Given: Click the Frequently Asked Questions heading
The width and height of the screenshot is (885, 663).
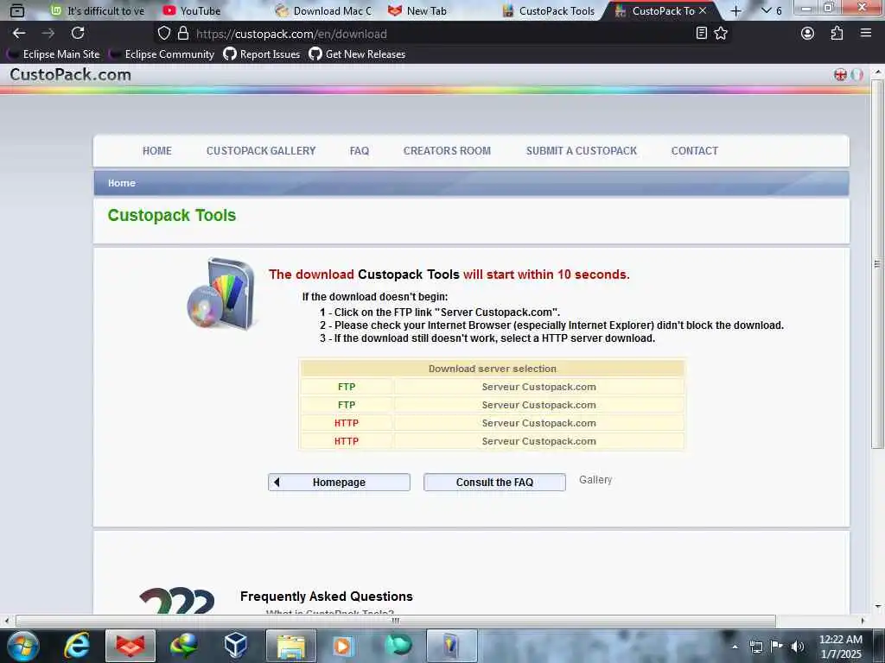Looking at the screenshot, I should [326, 596].
